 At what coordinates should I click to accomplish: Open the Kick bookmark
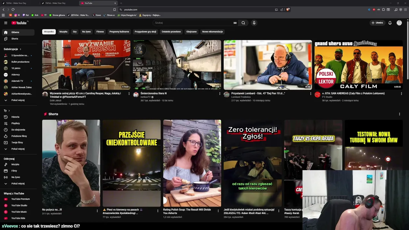click(x=35, y=15)
